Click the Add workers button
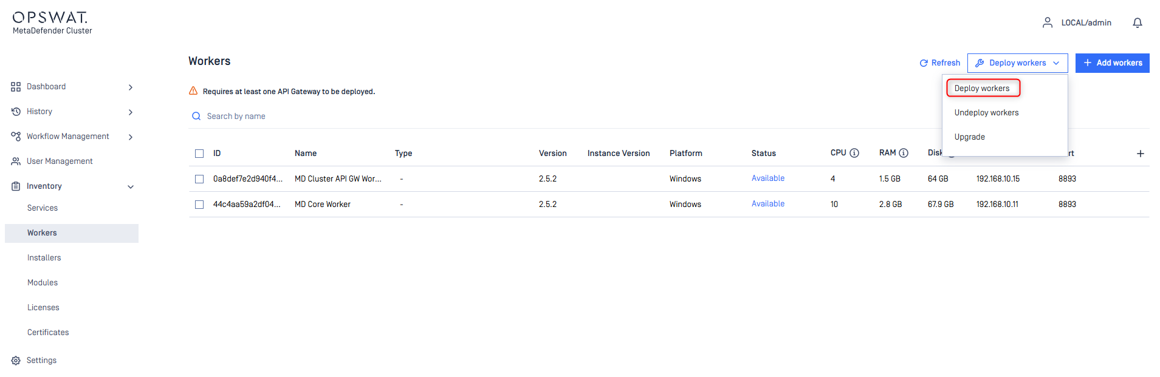This screenshot has height=377, width=1160. point(1112,63)
